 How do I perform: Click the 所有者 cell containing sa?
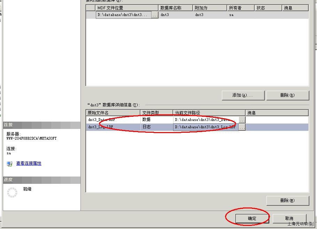240,15
